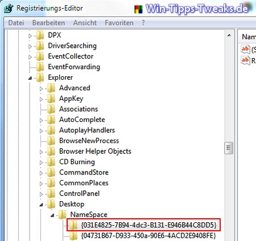
Task: Select key {04731B67-D933-450a-90E6-4ACD2E9408FE}
Action: pos(148,236)
